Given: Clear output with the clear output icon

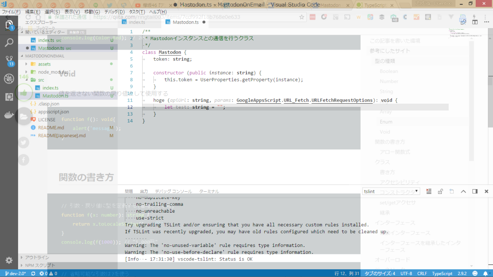Looking at the screenshot, I should (x=429, y=191).
